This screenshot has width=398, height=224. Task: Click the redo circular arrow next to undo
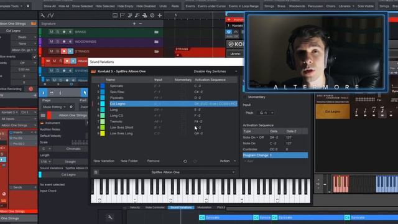tap(195, 161)
